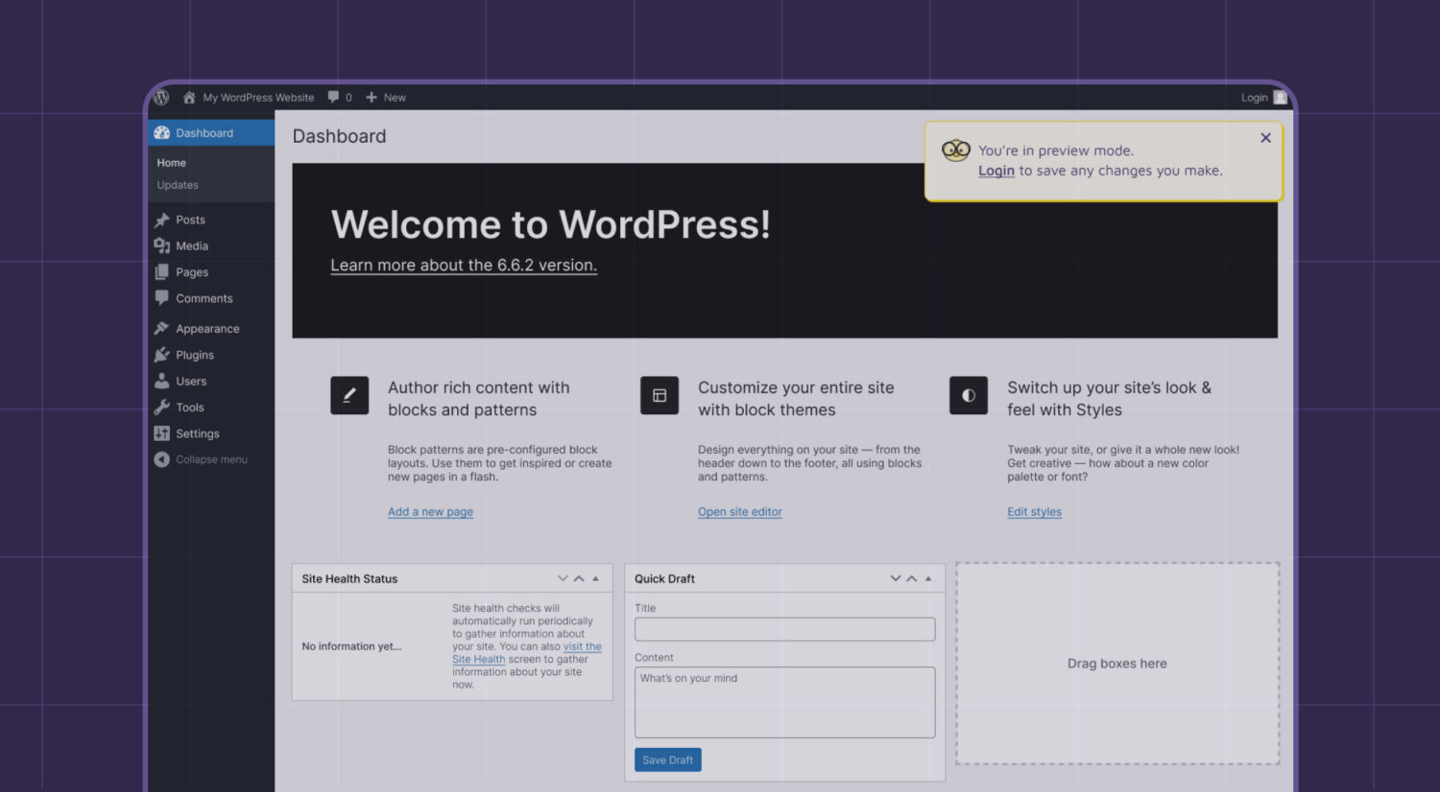Screen dimensions: 1440x792
Task: Click the WordPress logo in admin bar
Action: (x=161, y=98)
